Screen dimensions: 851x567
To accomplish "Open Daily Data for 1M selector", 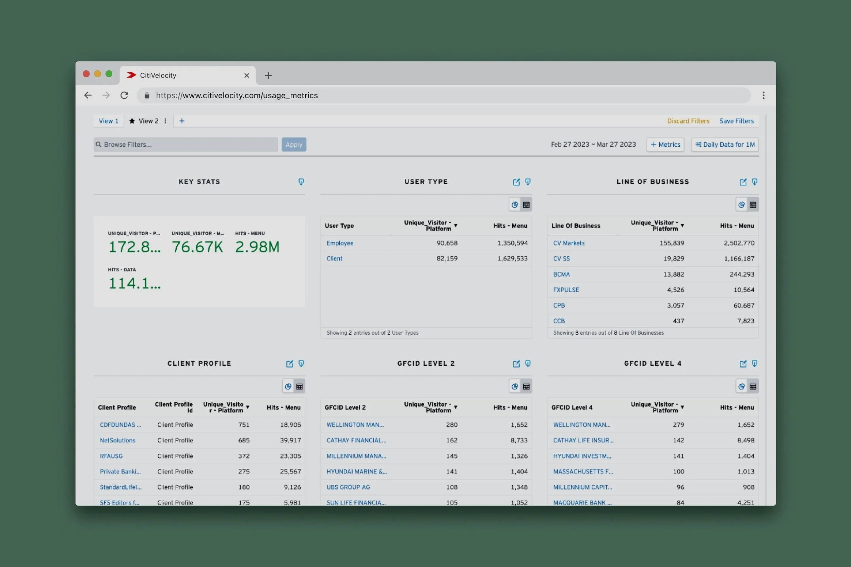I will pos(725,145).
